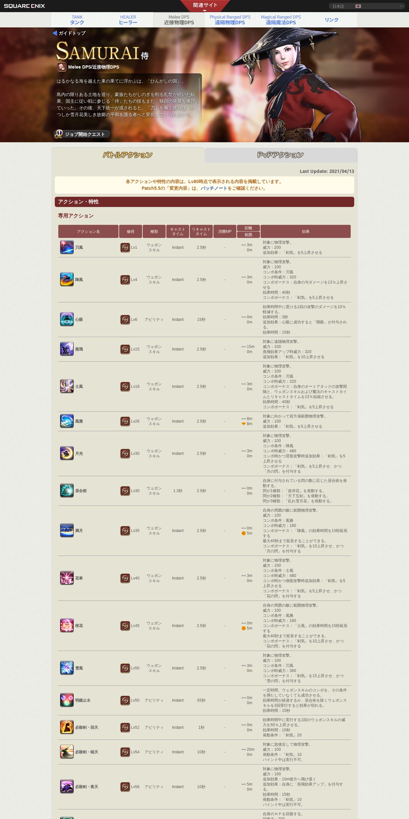Click the Last Update: 2021/04/13 text
The width and height of the screenshot is (409, 819).
tap(327, 171)
